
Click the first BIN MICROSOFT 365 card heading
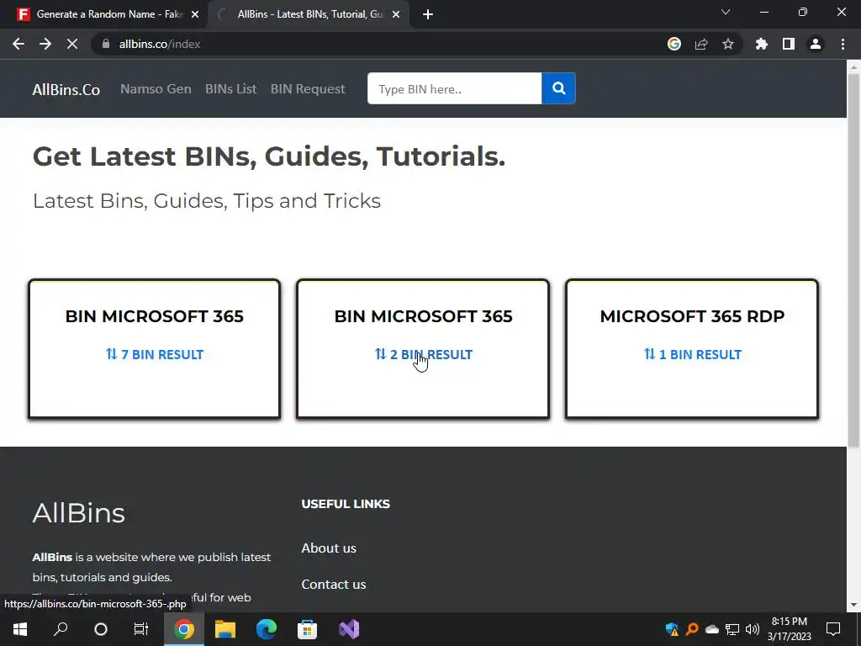tap(155, 316)
